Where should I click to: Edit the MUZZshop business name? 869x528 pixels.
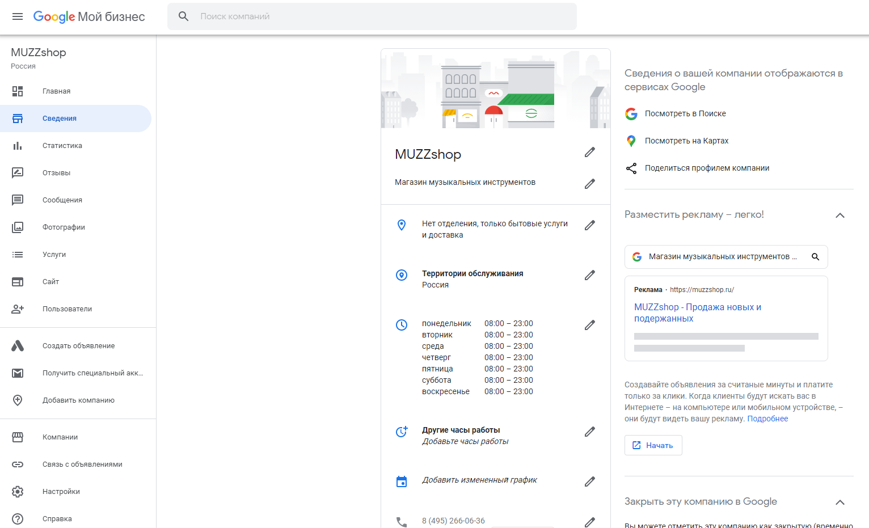(x=590, y=152)
